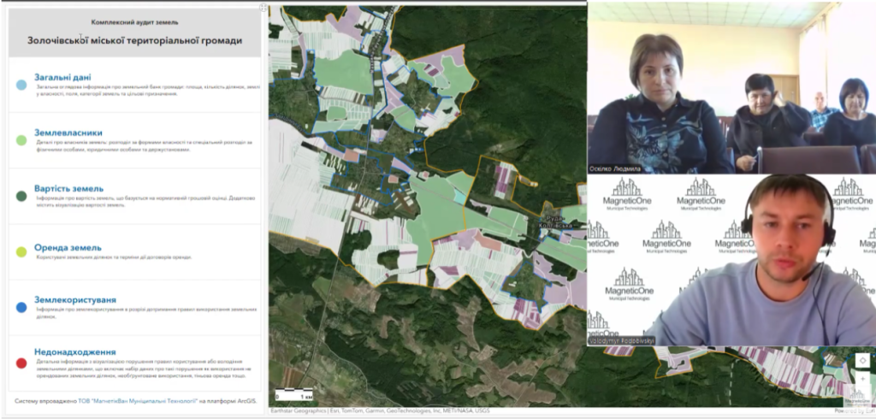The width and height of the screenshot is (876, 419).
Task: Click the light green Землевласники circle icon
Action: click(21, 140)
